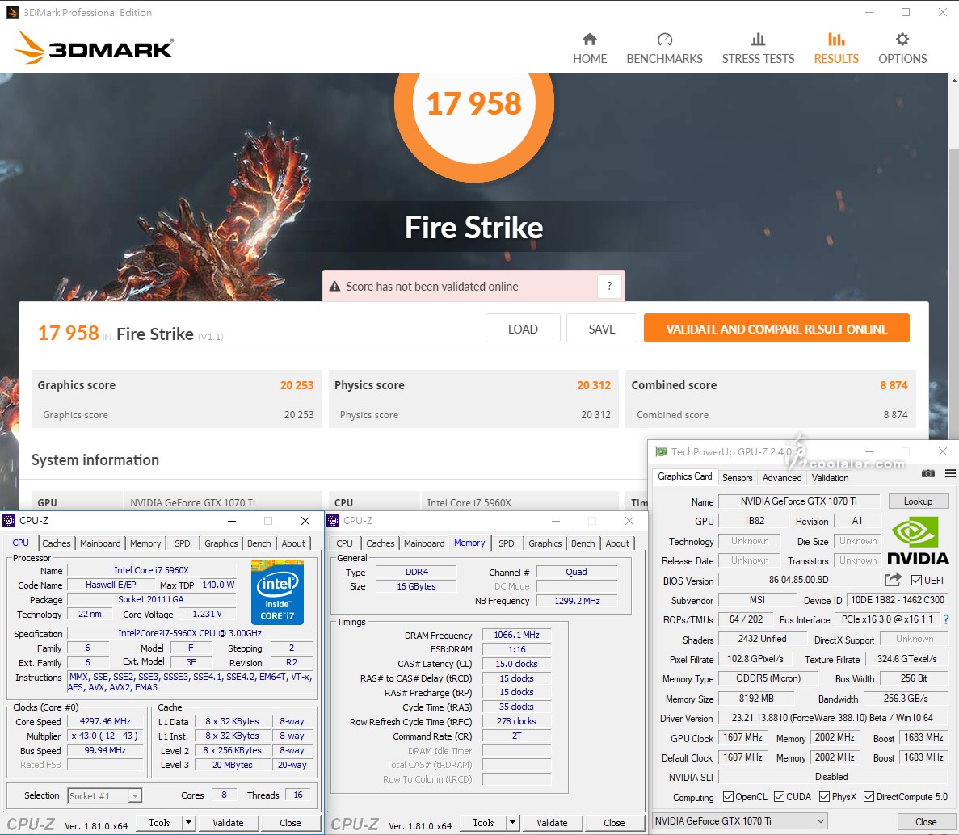Viewport: 959px width, 835px height.
Task: Click the Combined score header value 8 874
Action: (x=894, y=385)
